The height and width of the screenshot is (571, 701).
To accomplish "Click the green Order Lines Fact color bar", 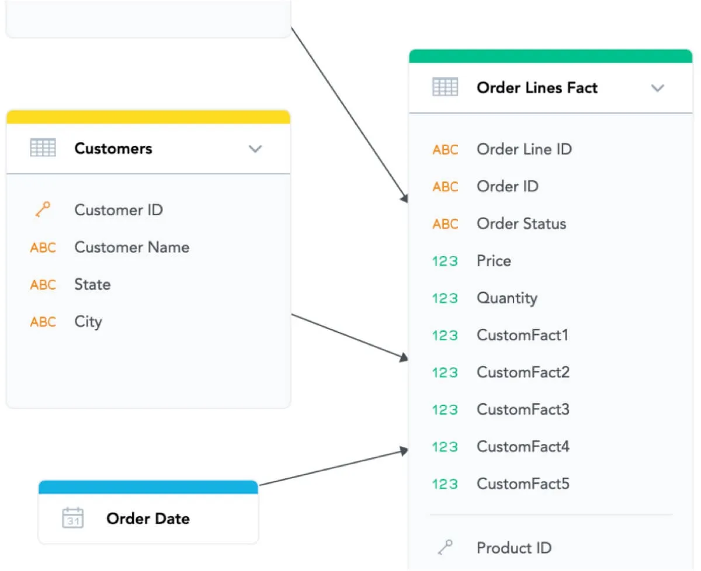I will (x=550, y=56).
